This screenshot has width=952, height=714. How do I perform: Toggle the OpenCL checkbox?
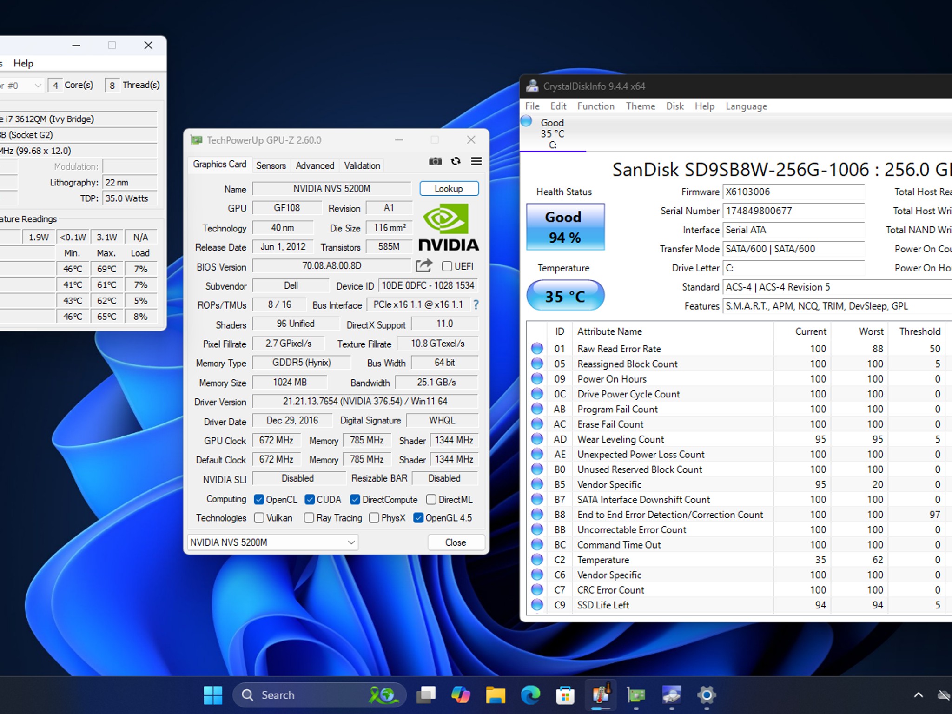[x=259, y=499]
